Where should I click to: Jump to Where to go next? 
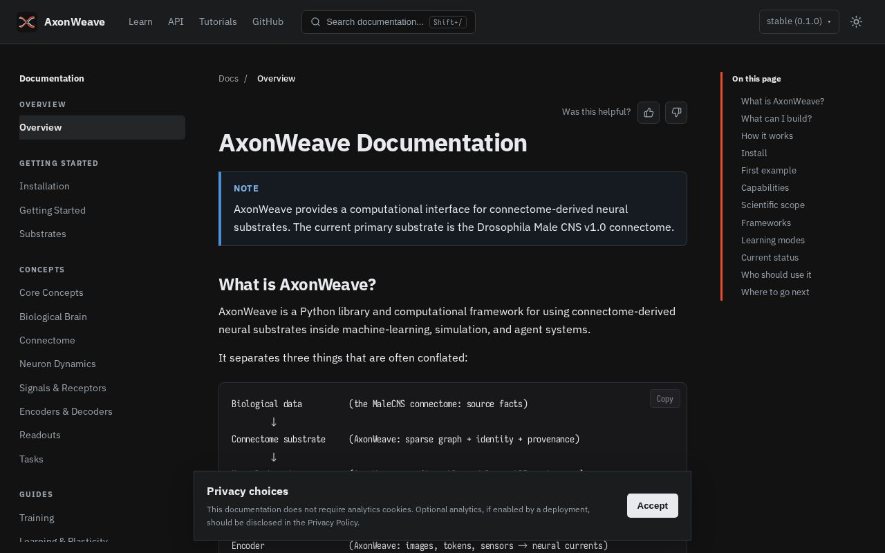[x=775, y=292]
